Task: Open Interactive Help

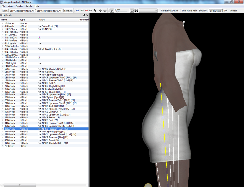Action: point(189,11)
